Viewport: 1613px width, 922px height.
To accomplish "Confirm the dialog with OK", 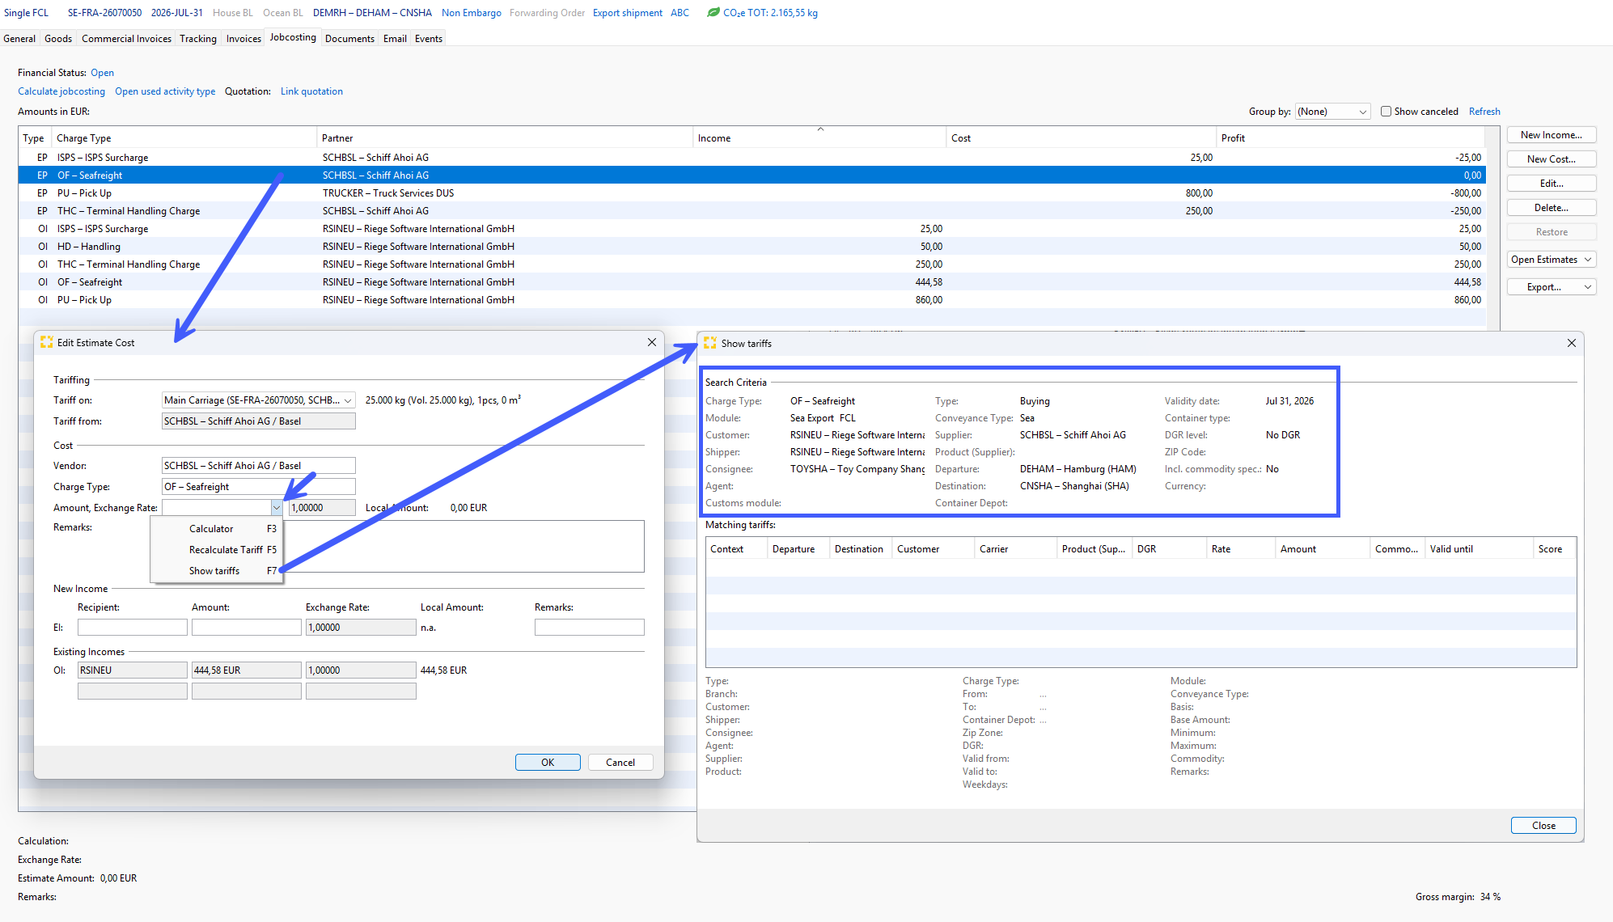I will 548,763.
